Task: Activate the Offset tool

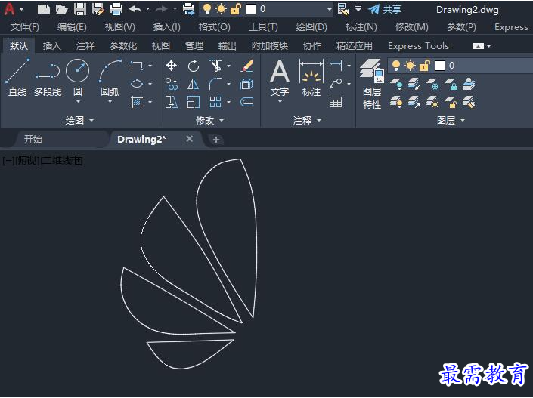Action: pos(246,102)
